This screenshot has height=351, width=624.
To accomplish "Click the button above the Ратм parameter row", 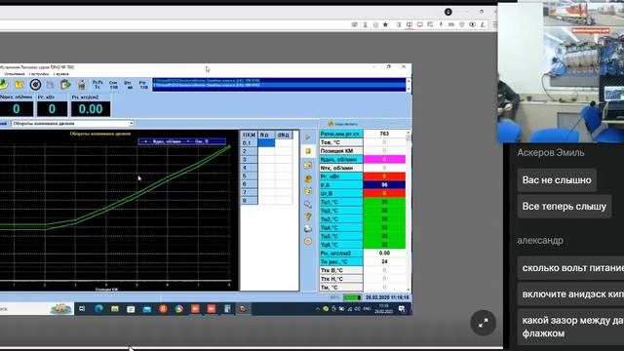I will (342, 124).
